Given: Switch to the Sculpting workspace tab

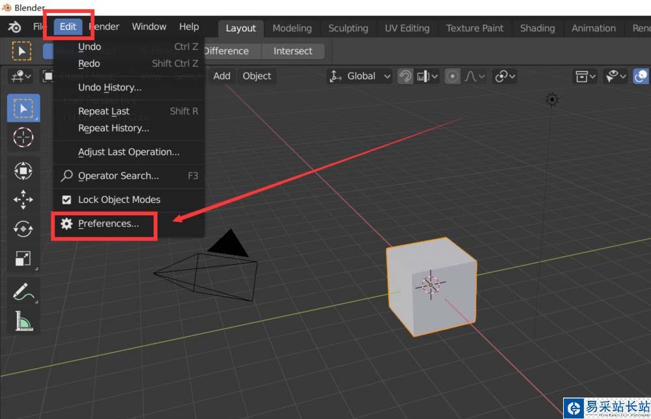Looking at the screenshot, I should pyautogui.click(x=348, y=28).
